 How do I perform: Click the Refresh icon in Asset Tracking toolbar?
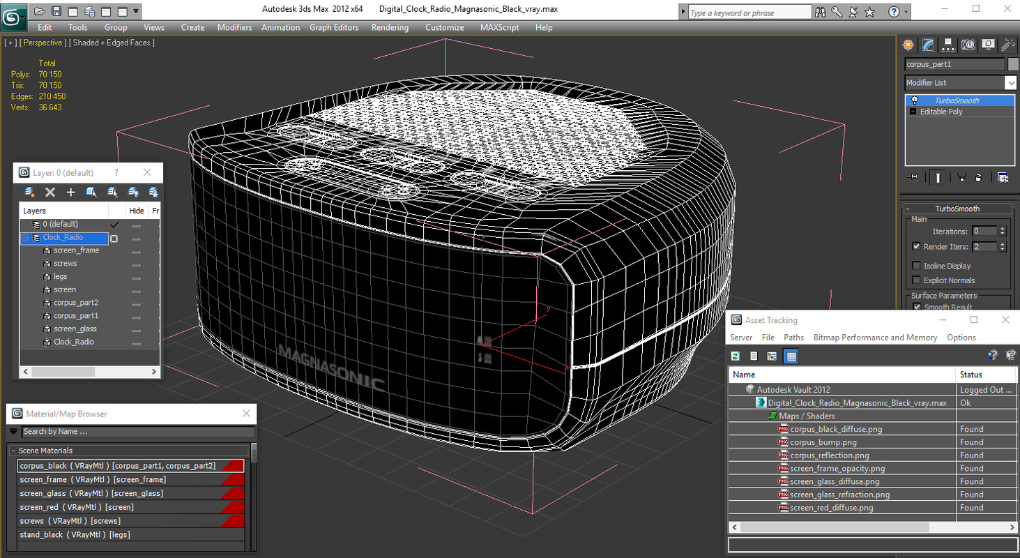pyautogui.click(x=735, y=356)
